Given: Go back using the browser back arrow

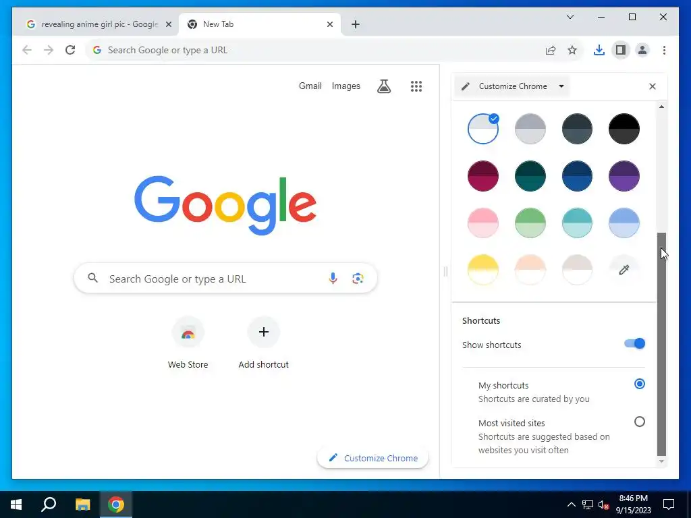Looking at the screenshot, I should [x=27, y=50].
